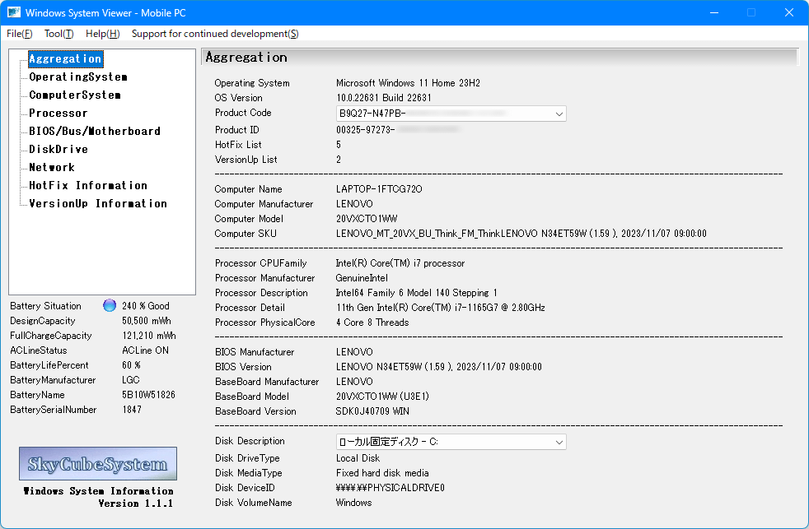Screen dimensions: 809x529
Task: Click BIOS Version LENOVO N34ET59W value
Action: click(439, 367)
